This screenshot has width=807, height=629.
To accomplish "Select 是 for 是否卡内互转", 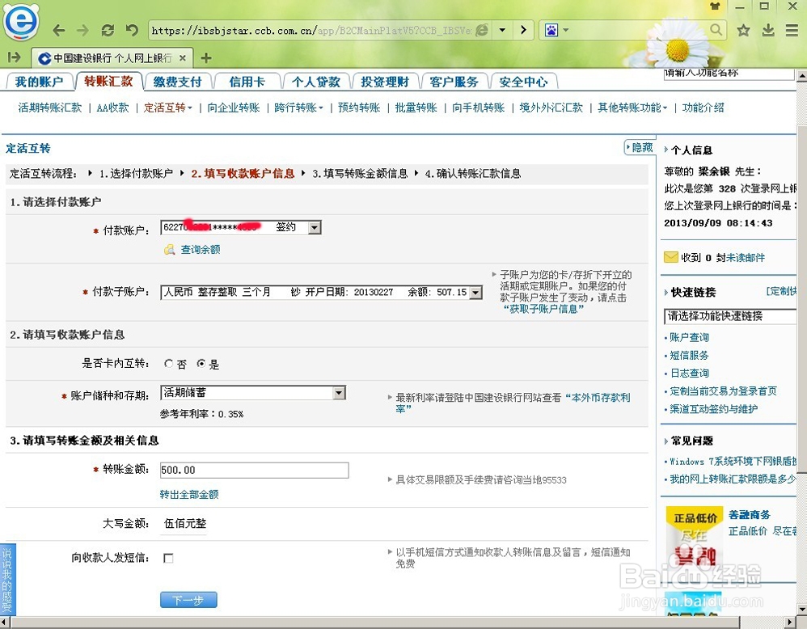I will click(201, 363).
